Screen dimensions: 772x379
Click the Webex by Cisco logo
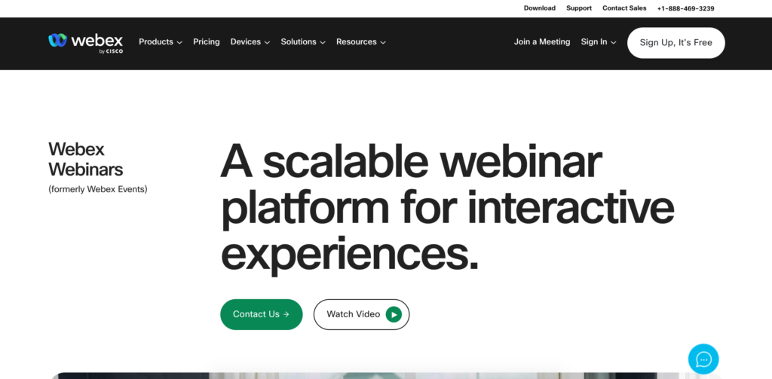click(x=86, y=42)
